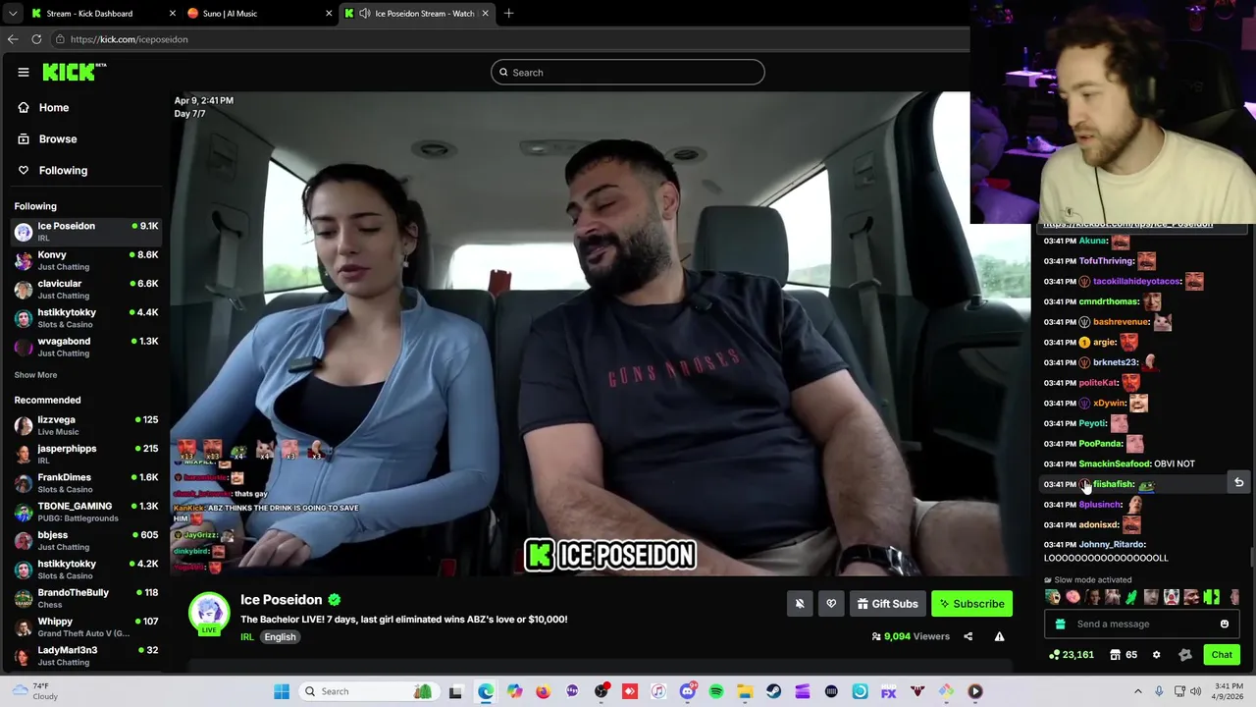Open Steam from the taskbar
1256x707 pixels.
coord(773,691)
